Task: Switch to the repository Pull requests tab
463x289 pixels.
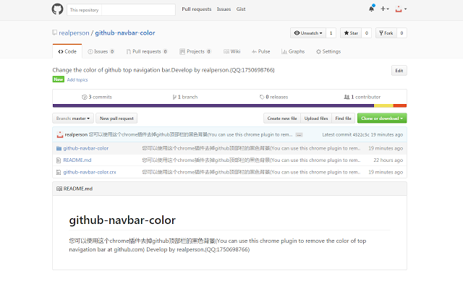Action: click(147, 51)
